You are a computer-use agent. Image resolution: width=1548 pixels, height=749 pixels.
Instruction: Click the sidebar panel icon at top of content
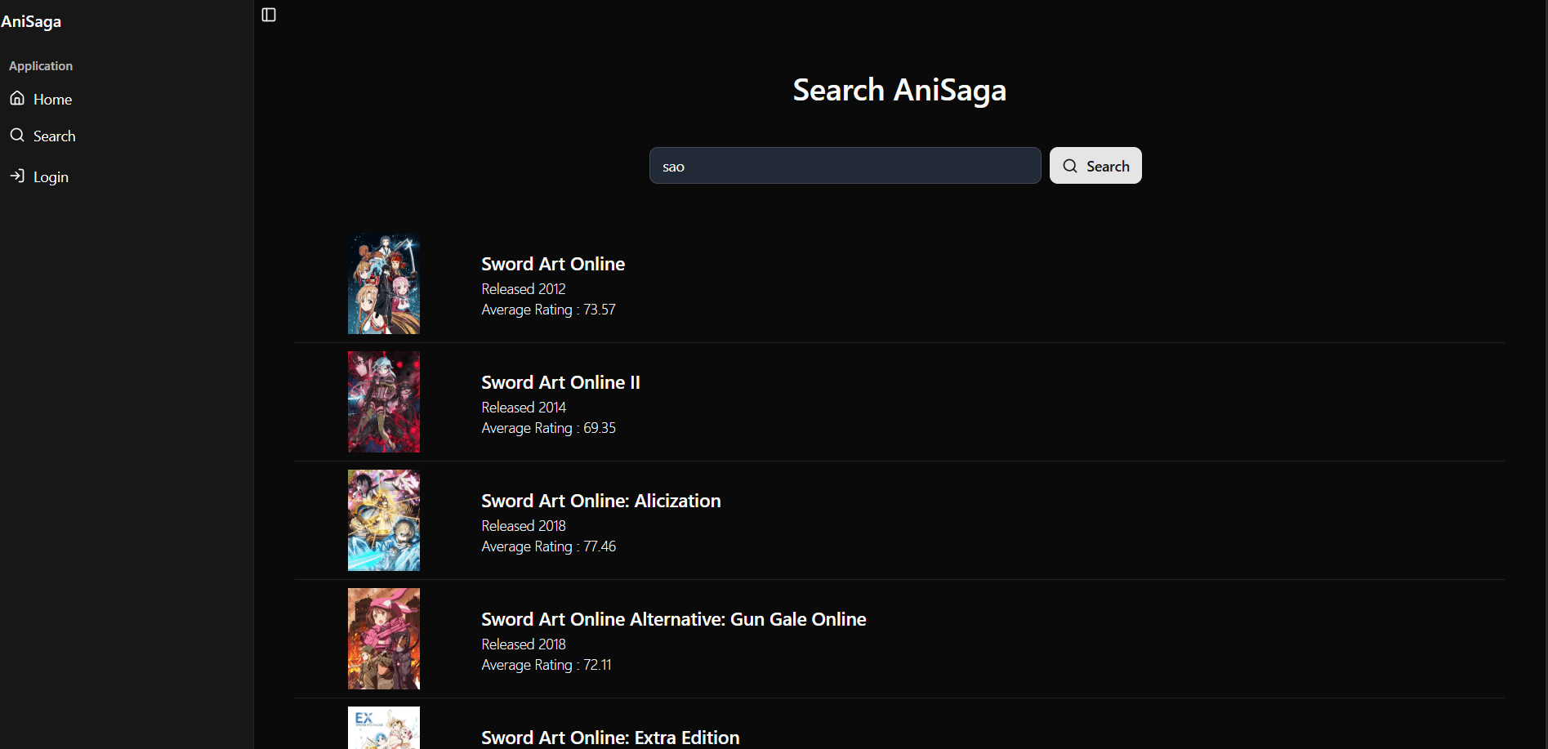click(x=269, y=14)
